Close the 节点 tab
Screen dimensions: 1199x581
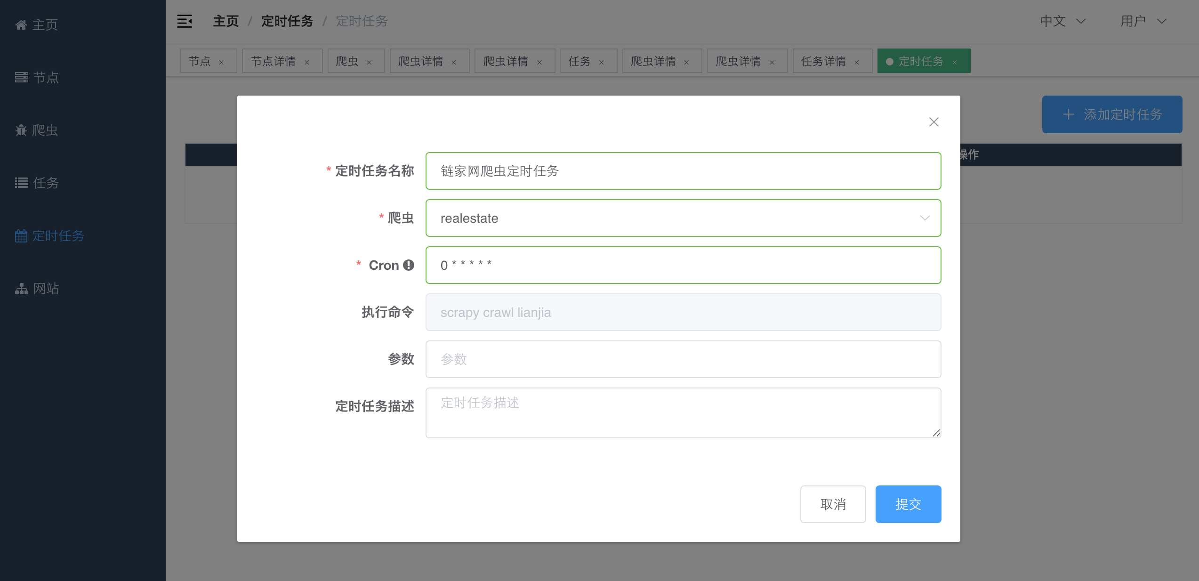[x=221, y=62]
